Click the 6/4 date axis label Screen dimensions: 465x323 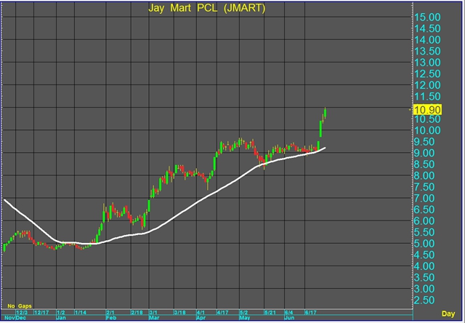289,313
